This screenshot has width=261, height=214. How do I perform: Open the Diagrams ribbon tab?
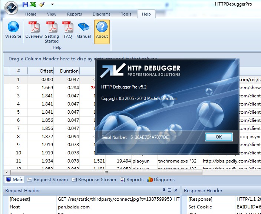[102, 14]
